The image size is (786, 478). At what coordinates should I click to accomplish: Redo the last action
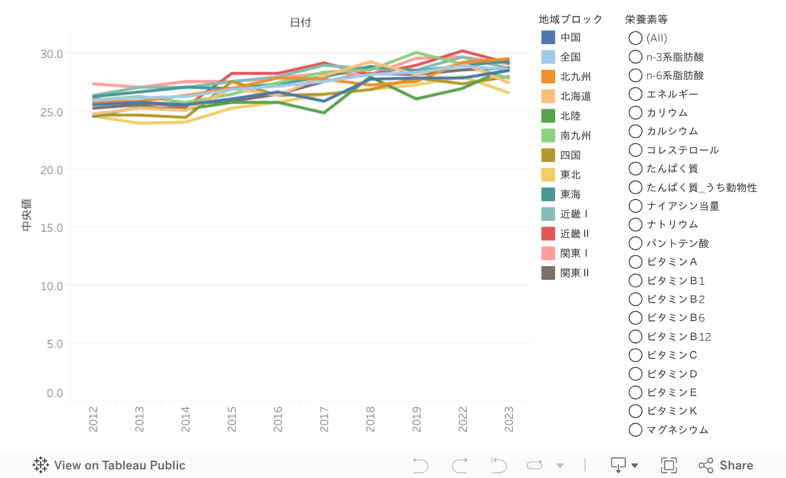pos(460,465)
